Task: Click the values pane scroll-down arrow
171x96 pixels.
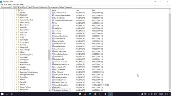Action: click(170, 90)
